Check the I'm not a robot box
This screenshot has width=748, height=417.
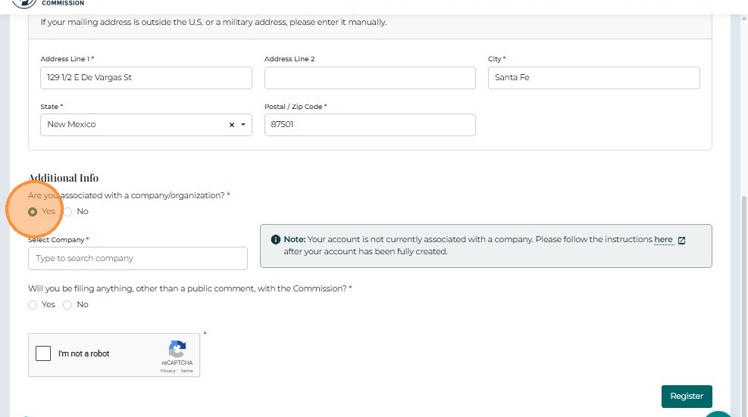[x=44, y=353]
